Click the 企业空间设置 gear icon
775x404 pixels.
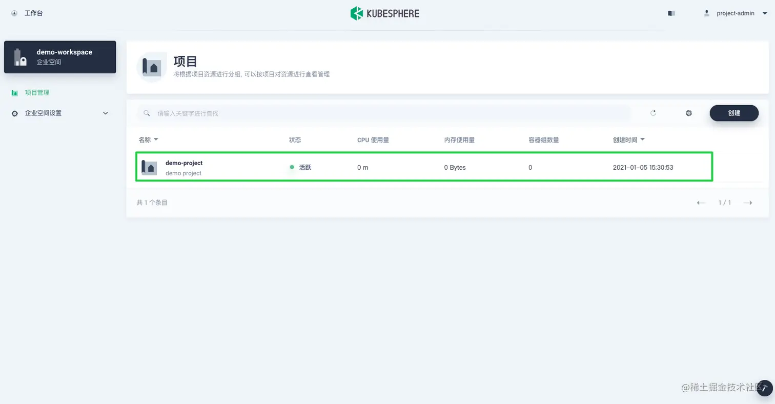tap(15, 113)
